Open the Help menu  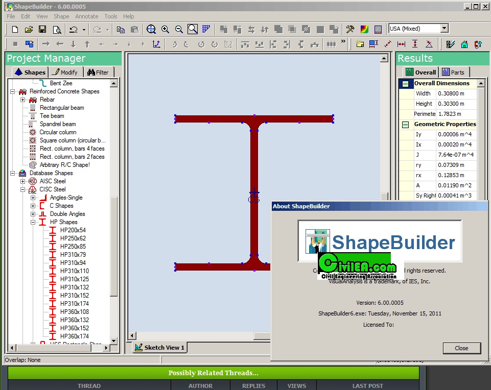point(128,16)
